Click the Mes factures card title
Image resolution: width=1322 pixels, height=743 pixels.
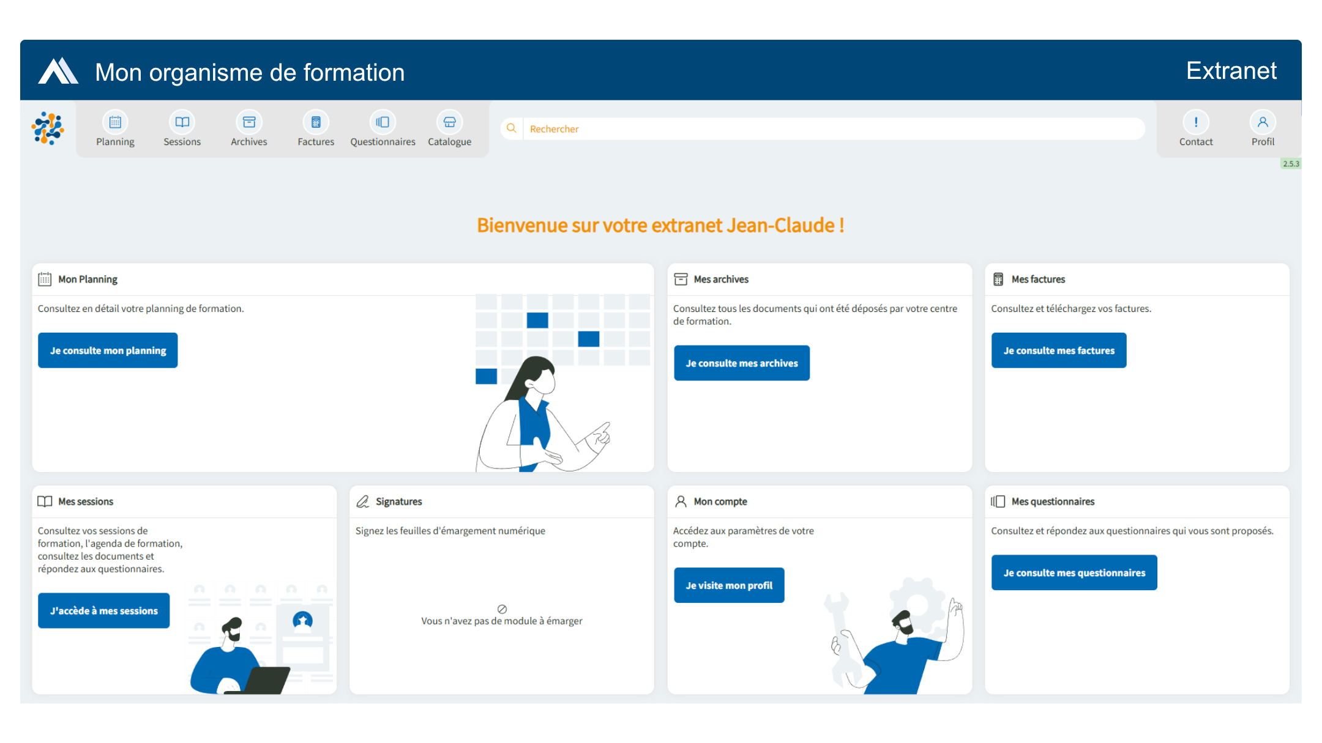(x=1038, y=279)
